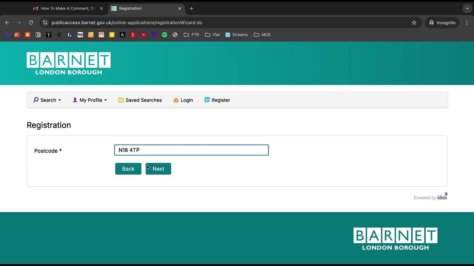
Task: Open the Guardian G bookmark
Action: point(70,35)
